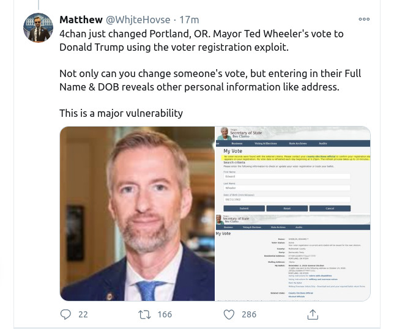Retweet this tweet using the arrows icon
This screenshot has width=394, height=329.
point(144,314)
